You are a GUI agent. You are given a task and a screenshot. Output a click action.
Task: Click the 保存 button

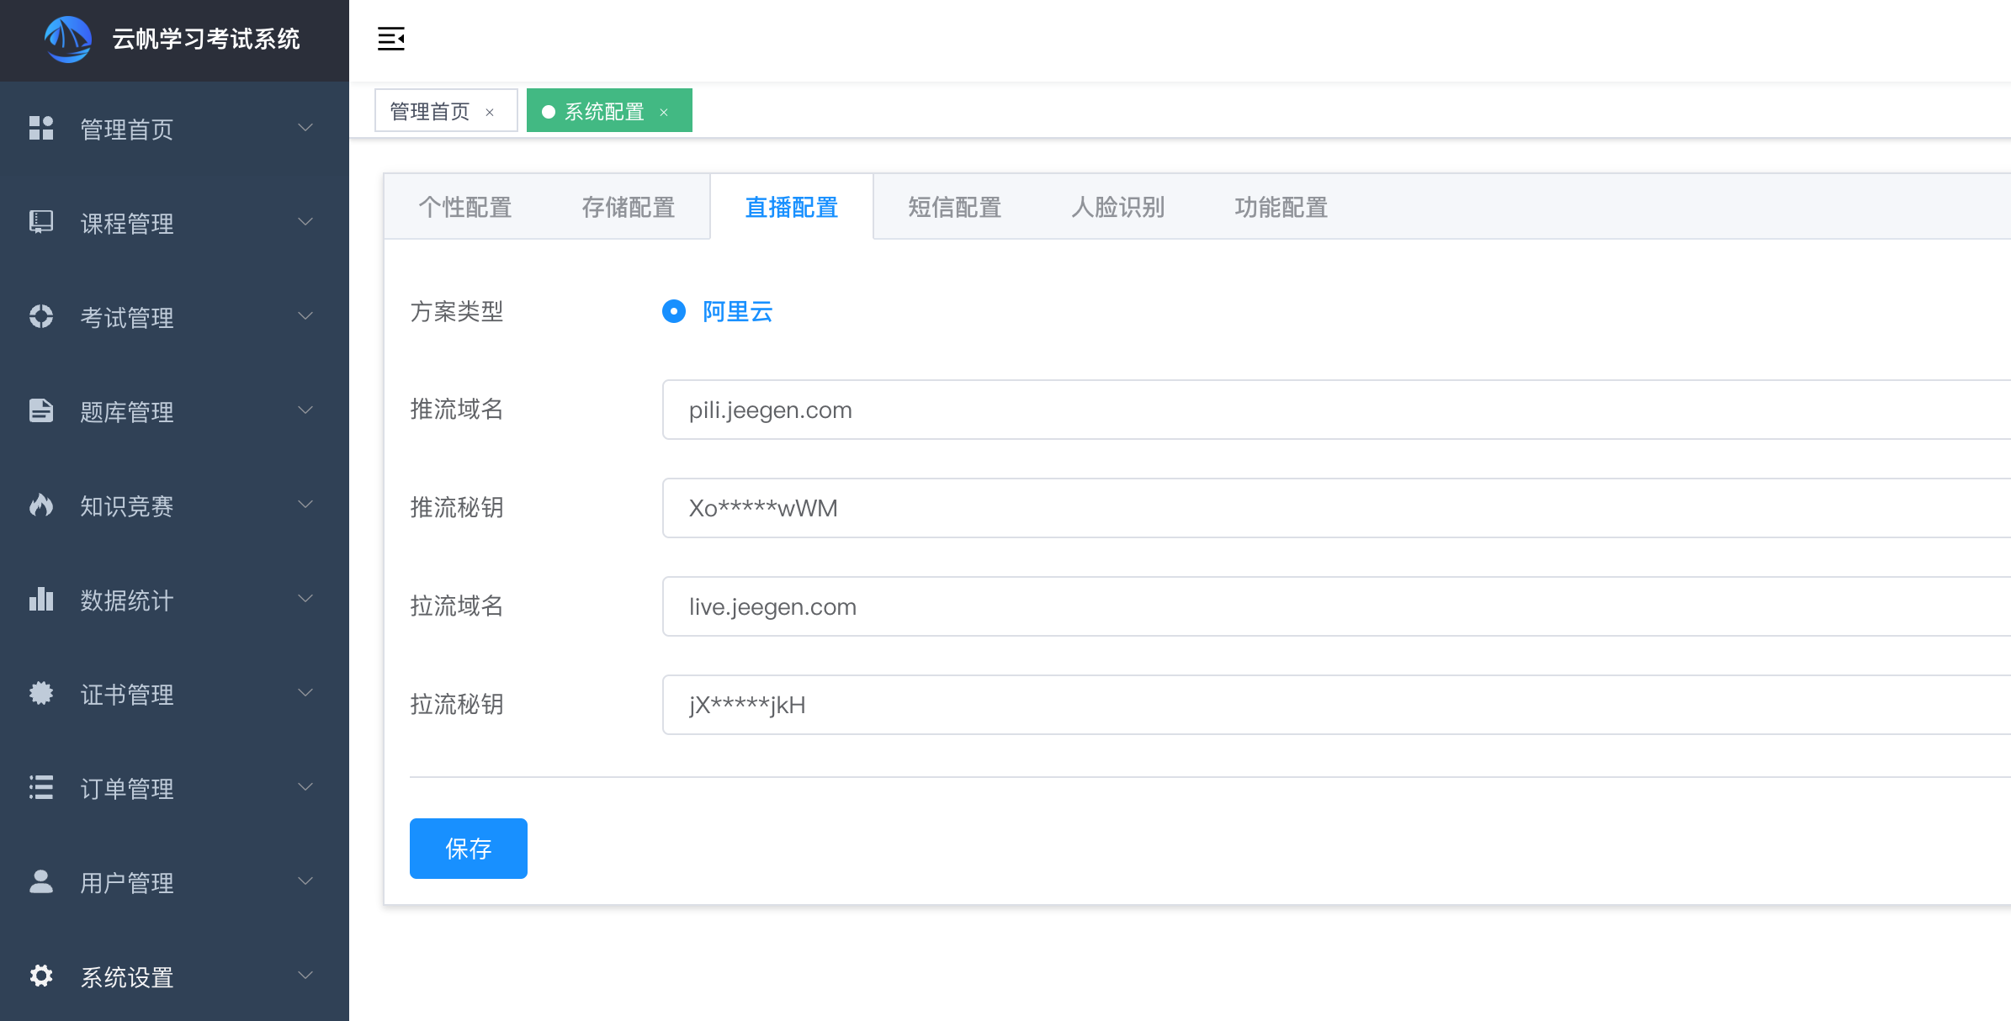(x=469, y=849)
